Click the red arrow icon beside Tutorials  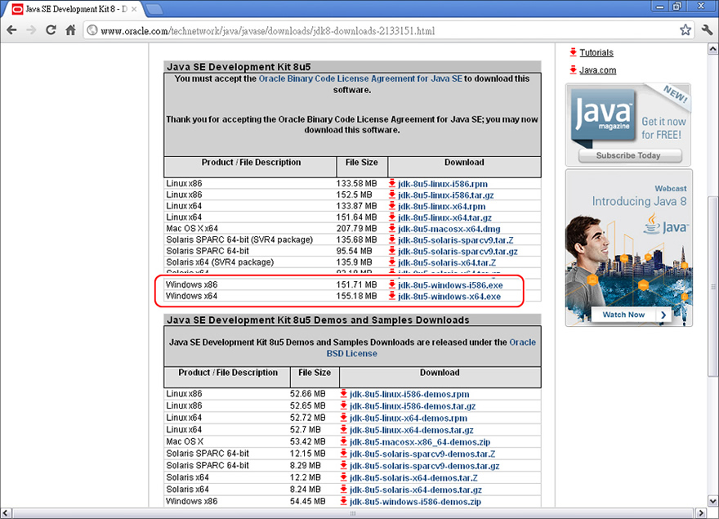tap(573, 52)
